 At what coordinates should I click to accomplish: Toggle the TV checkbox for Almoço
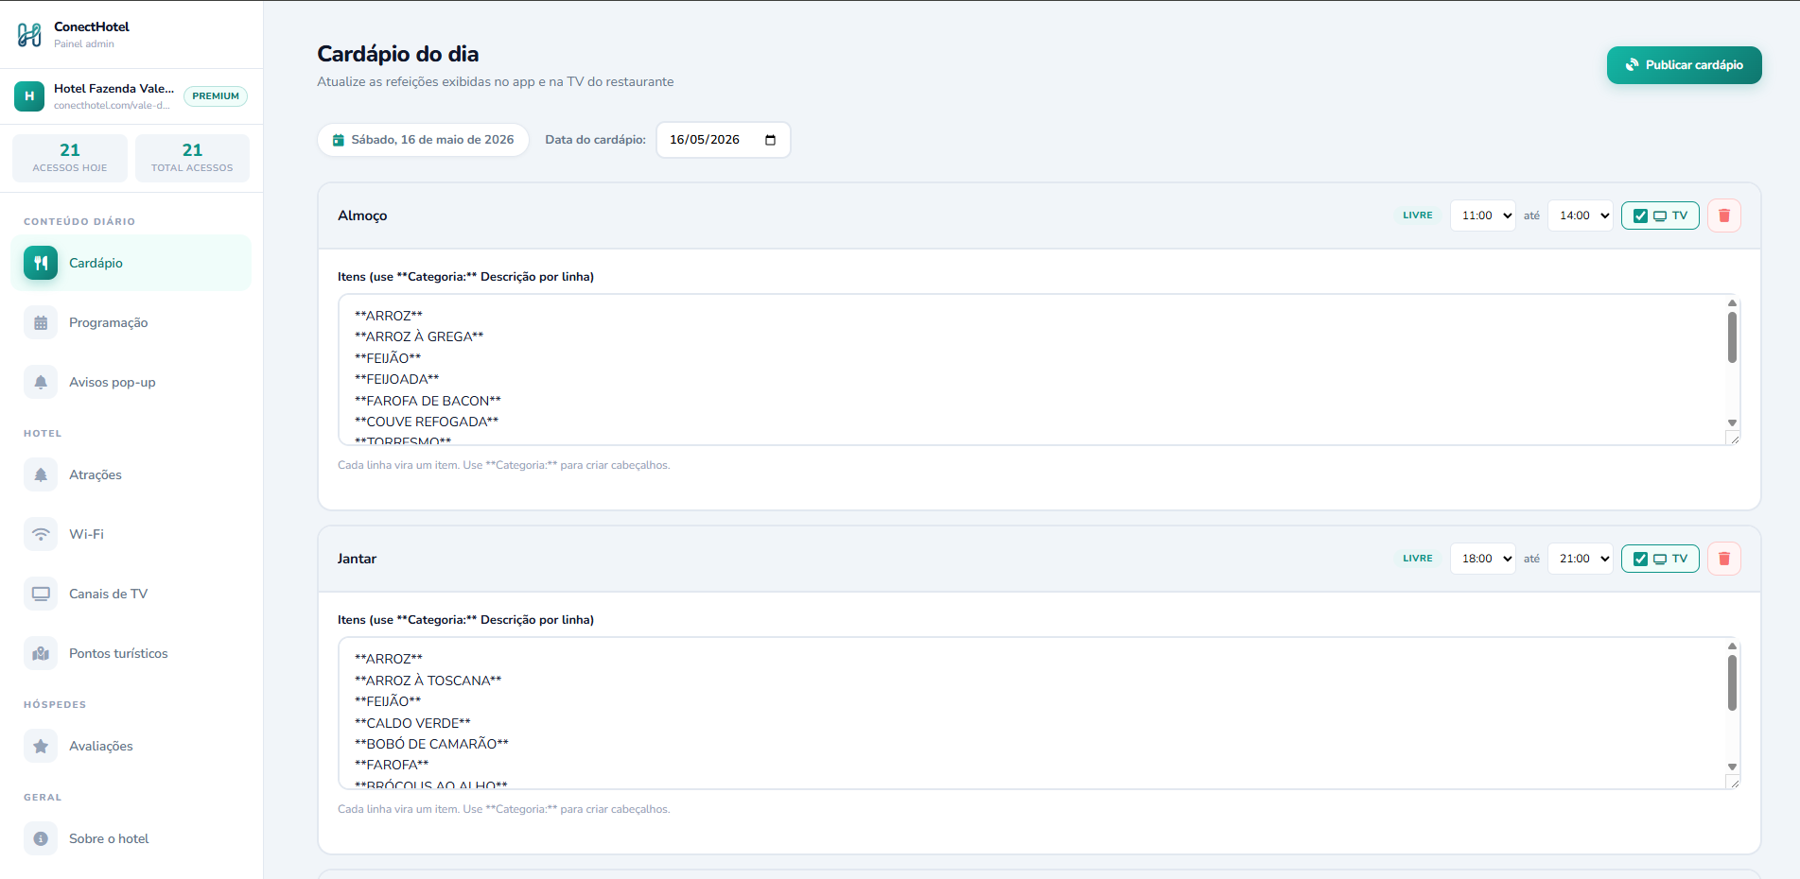tap(1640, 215)
